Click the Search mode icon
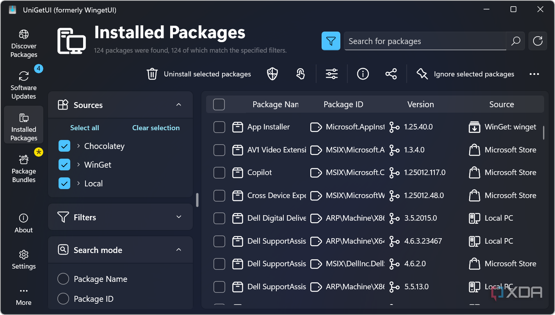 pyautogui.click(x=63, y=250)
